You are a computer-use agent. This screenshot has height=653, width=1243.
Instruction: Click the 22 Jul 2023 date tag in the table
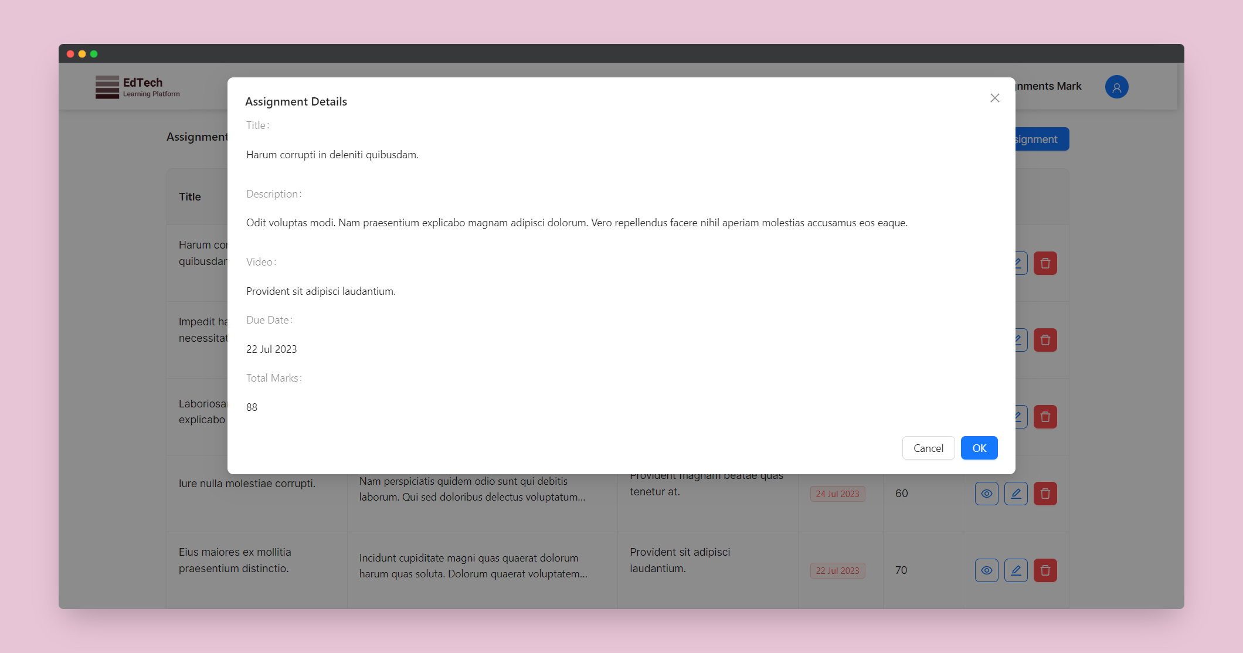click(837, 570)
